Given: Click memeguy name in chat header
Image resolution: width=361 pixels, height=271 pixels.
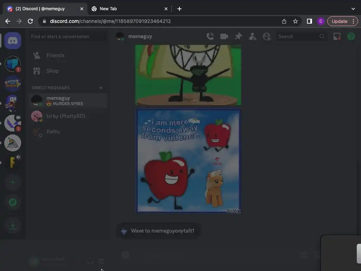Looking at the screenshot, I should [140, 36].
